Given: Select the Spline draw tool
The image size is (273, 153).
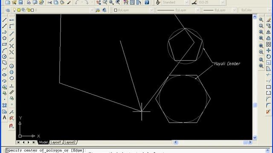Looking at the screenshot, I should 5,69.
